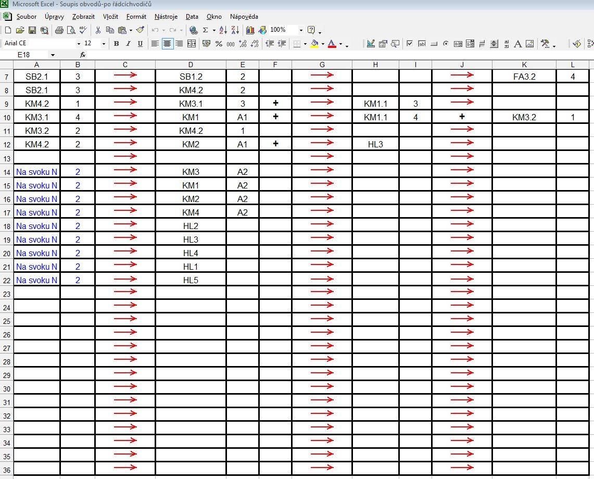Decrease the cell indent
The width and height of the screenshot is (594, 479).
click(270, 44)
